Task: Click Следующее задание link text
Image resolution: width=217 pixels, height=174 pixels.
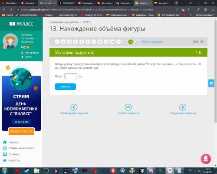Action: [x=183, y=113]
